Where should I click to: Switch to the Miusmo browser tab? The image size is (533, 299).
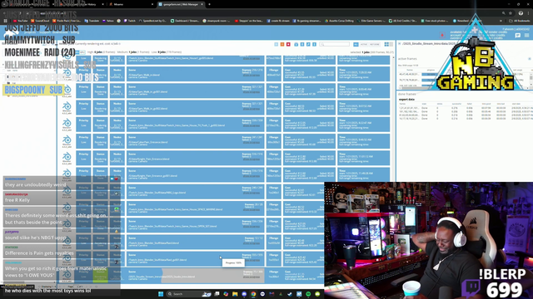pos(131,4)
